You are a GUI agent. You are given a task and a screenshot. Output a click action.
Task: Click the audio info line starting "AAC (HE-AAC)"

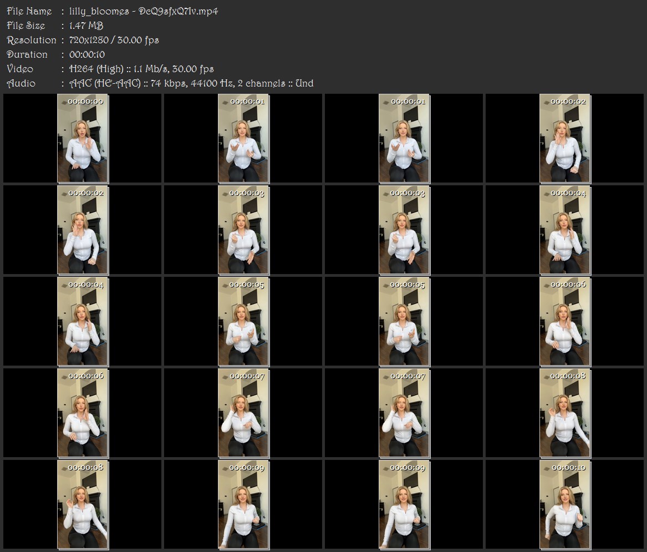click(191, 83)
